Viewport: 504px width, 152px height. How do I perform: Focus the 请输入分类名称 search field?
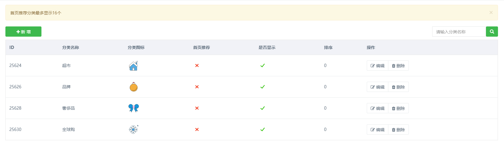pyautogui.click(x=459, y=32)
